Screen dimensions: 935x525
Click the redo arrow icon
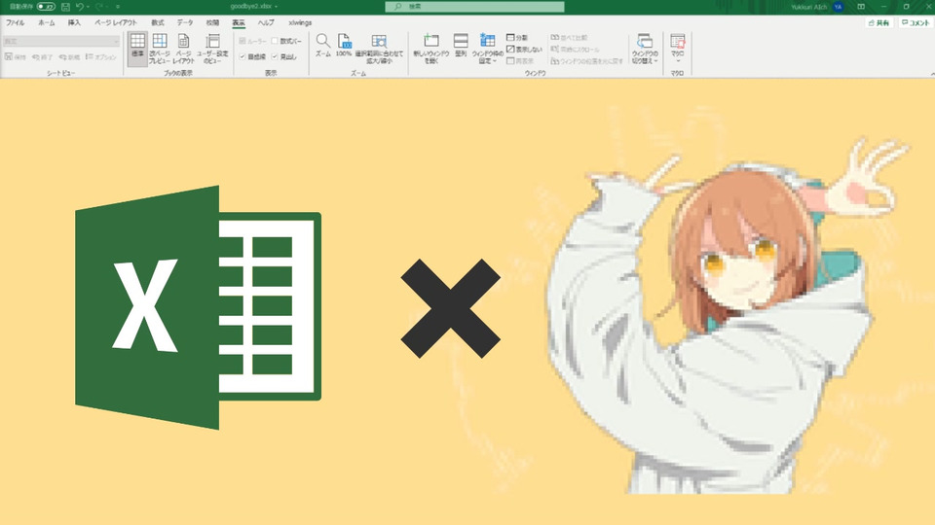(99, 7)
